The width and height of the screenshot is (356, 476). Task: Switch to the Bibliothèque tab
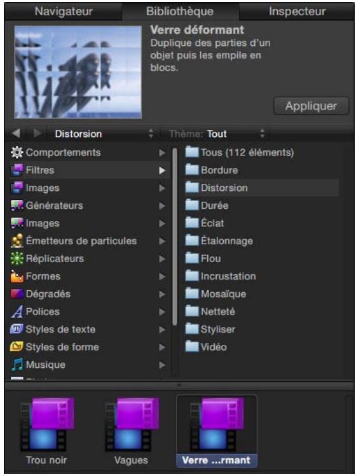click(180, 11)
